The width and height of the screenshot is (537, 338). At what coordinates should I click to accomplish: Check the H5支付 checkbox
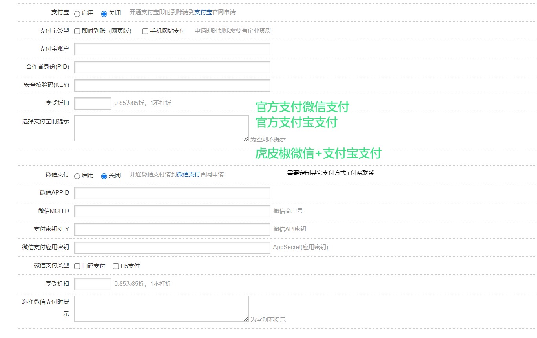[x=116, y=266]
